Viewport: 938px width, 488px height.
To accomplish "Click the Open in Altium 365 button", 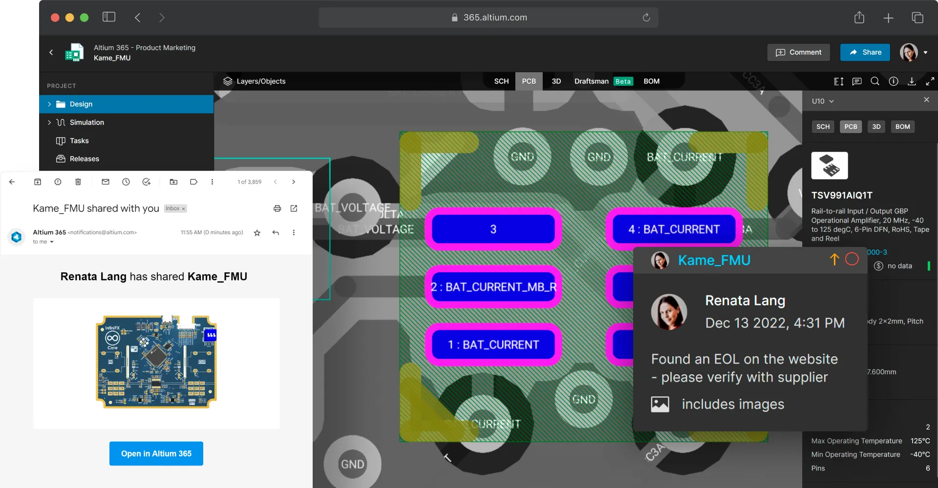I will pos(156,453).
